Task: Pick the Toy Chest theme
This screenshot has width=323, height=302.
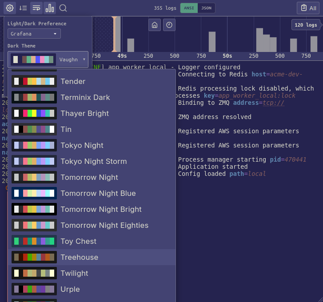Action: click(92, 241)
